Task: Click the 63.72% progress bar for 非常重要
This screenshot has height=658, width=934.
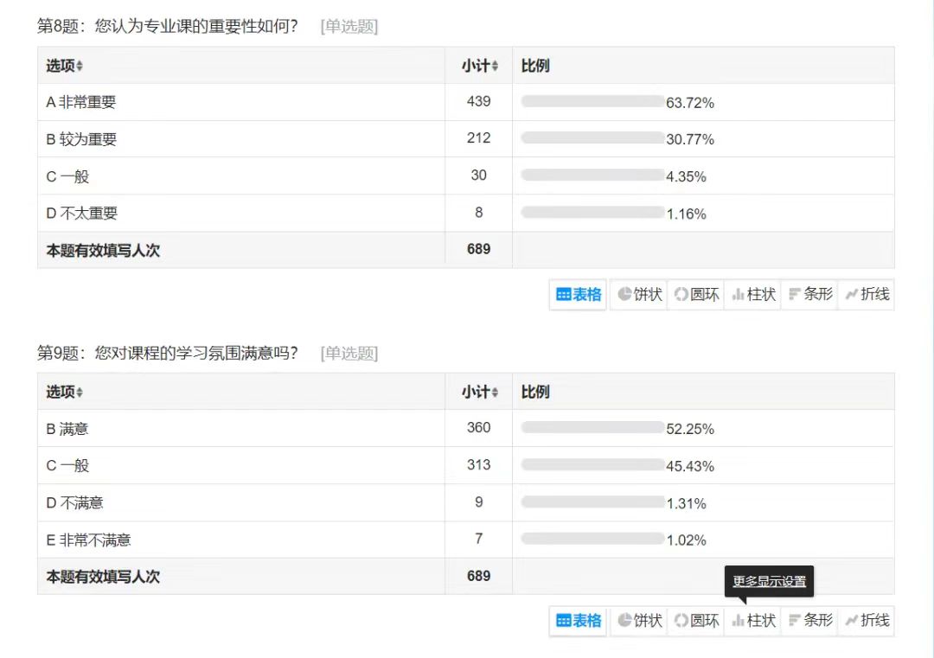Action: pyautogui.click(x=592, y=102)
